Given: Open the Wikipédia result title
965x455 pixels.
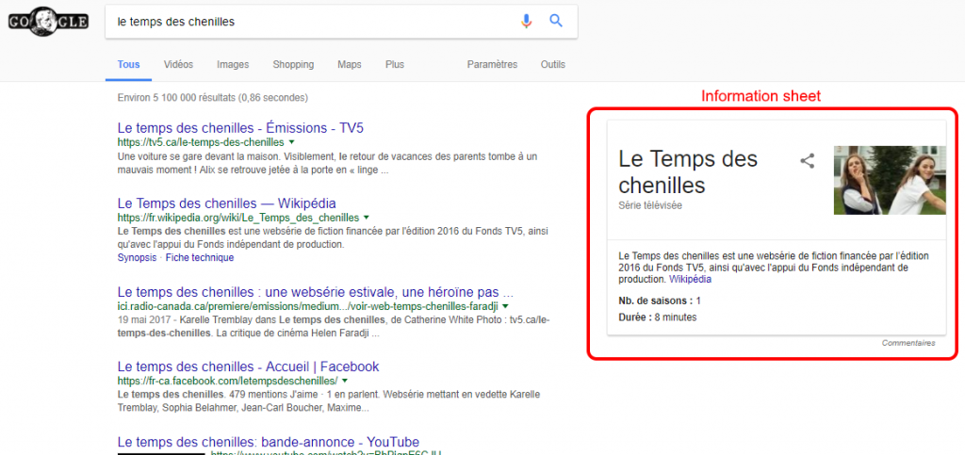Looking at the screenshot, I should click(226, 203).
